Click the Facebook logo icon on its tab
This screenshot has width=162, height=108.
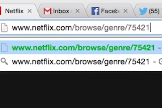click(x=95, y=11)
